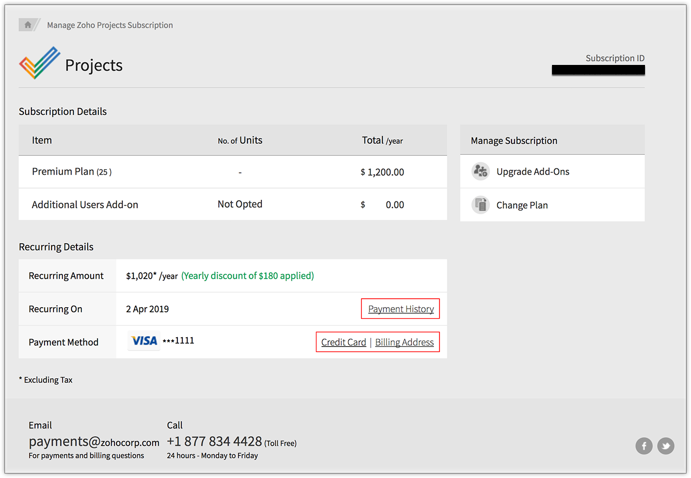Click the redacted Subscription ID value
Viewport: 691px width, 478px height.
(x=598, y=70)
